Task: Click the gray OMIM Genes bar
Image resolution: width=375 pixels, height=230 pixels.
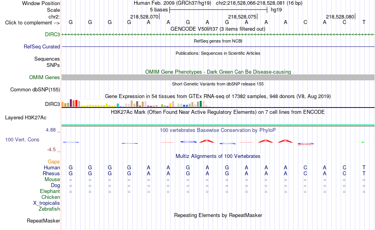Action: pyautogui.click(x=218, y=77)
